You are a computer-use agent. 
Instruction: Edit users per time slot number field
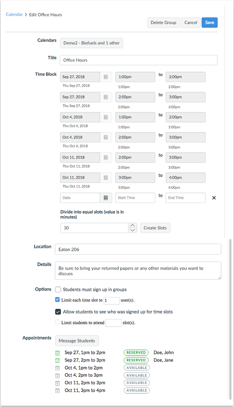(x=112, y=301)
